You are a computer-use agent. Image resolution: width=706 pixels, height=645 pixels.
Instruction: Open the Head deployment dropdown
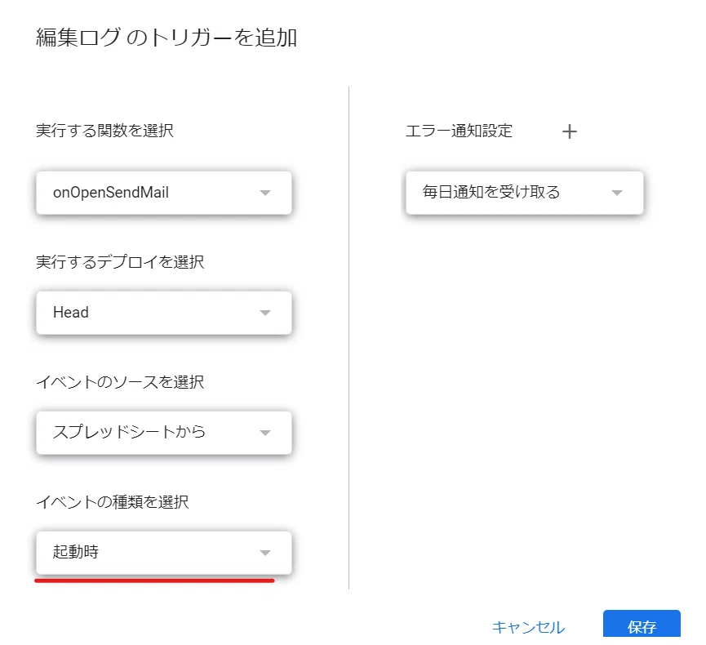(x=164, y=313)
